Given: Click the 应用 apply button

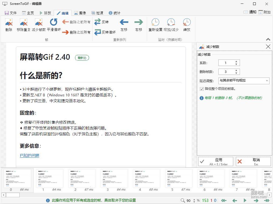Looking at the screenshot, I should click(215, 161).
